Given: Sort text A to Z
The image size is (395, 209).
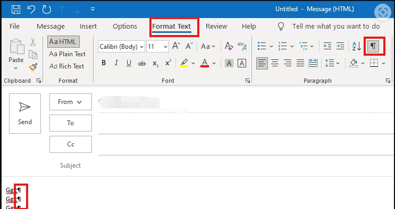Looking at the screenshot, I should point(357,46).
